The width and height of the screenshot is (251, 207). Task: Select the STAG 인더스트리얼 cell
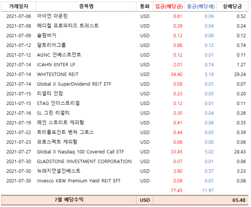click(58, 103)
